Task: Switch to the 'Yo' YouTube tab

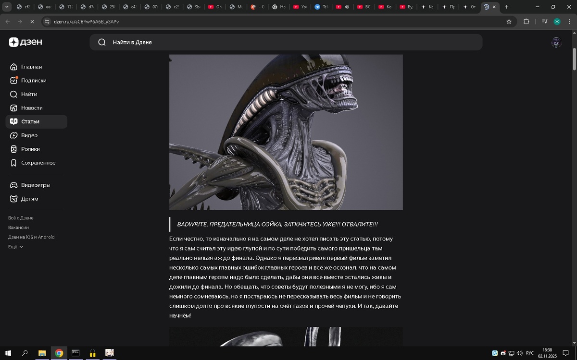Action: (300, 7)
